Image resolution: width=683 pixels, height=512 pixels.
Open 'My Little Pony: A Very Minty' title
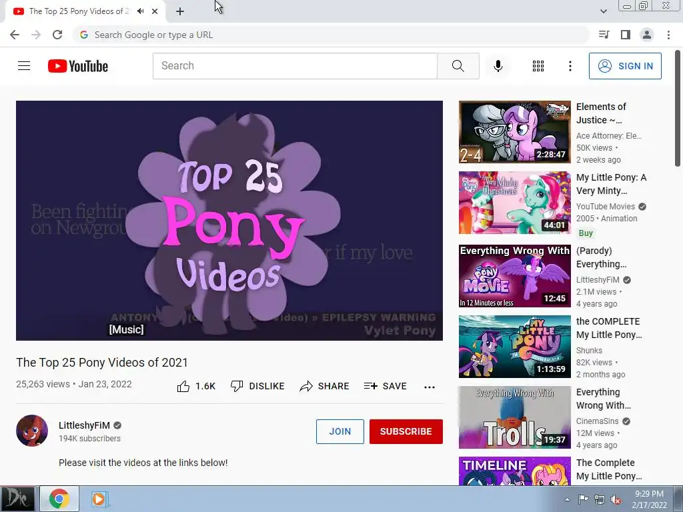click(611, 184)
